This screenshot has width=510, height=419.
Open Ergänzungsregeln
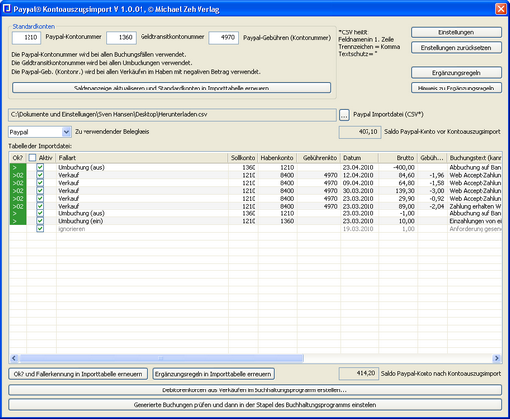tap(456, 73)
